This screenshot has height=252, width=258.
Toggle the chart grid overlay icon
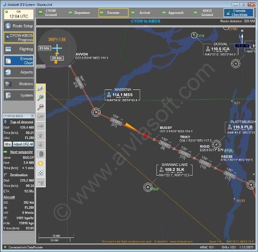[40, 182]
